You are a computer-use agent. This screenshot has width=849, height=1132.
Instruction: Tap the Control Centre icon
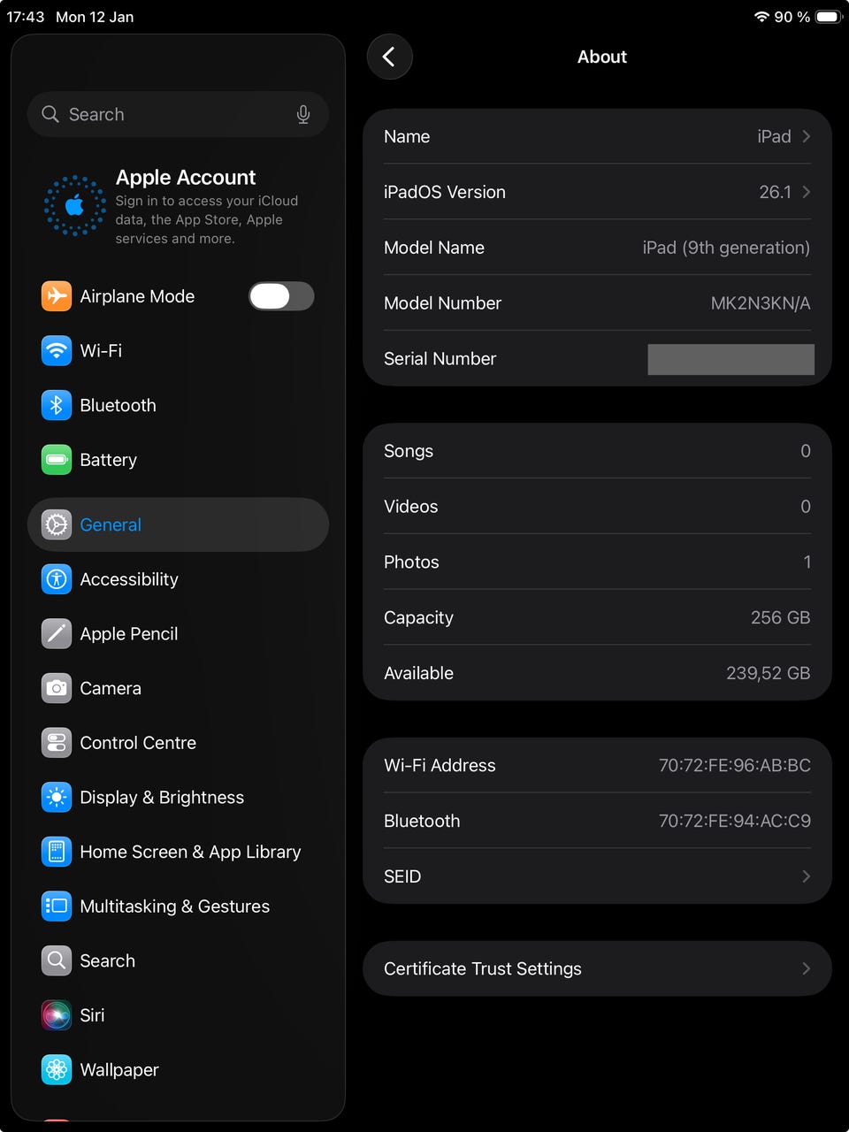pos(57,743)
